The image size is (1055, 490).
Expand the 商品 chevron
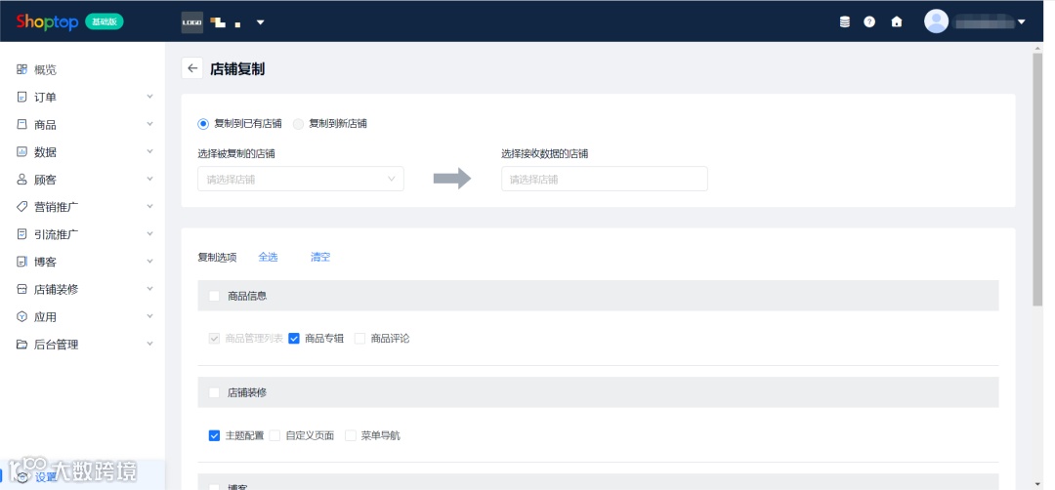(x=149, y=124)
